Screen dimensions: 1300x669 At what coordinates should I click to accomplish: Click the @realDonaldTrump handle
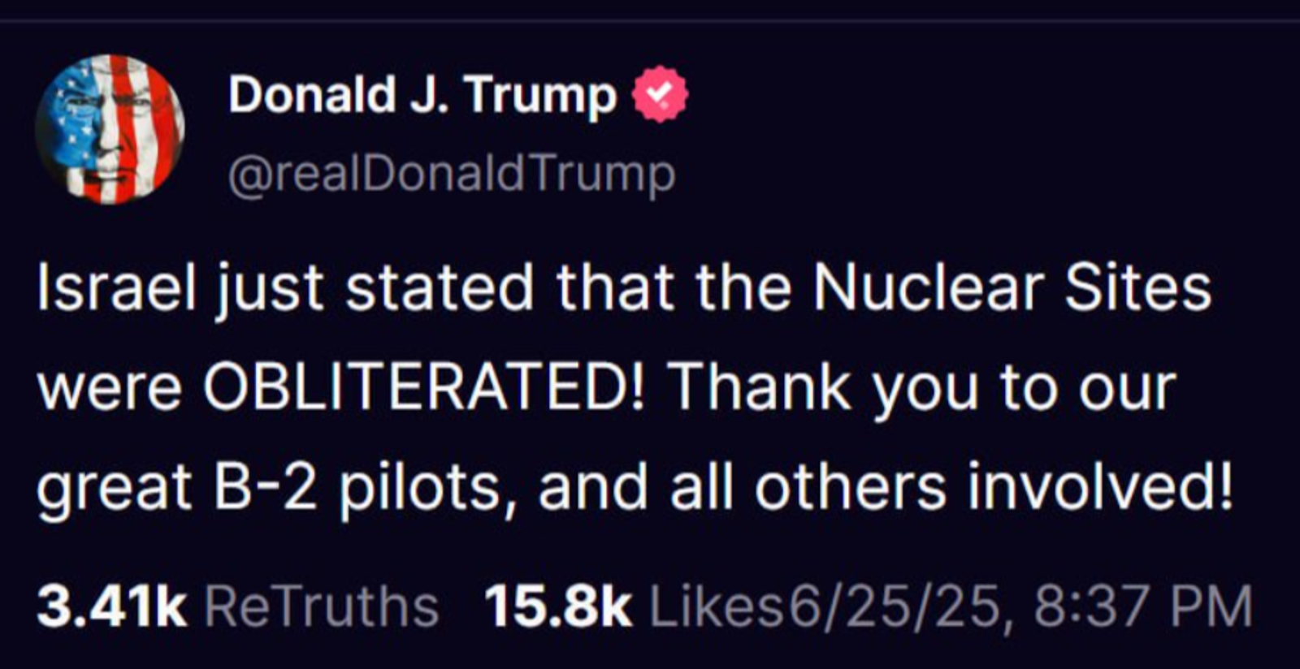452,174
